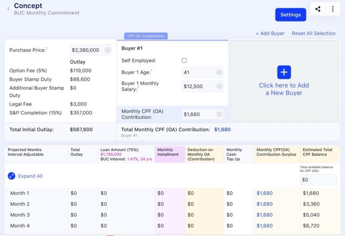Clear the Monthly CPF (OA) Contribution field
Image resolution: width=345 pixels, height=236 pixels.
tap(219, 114)
